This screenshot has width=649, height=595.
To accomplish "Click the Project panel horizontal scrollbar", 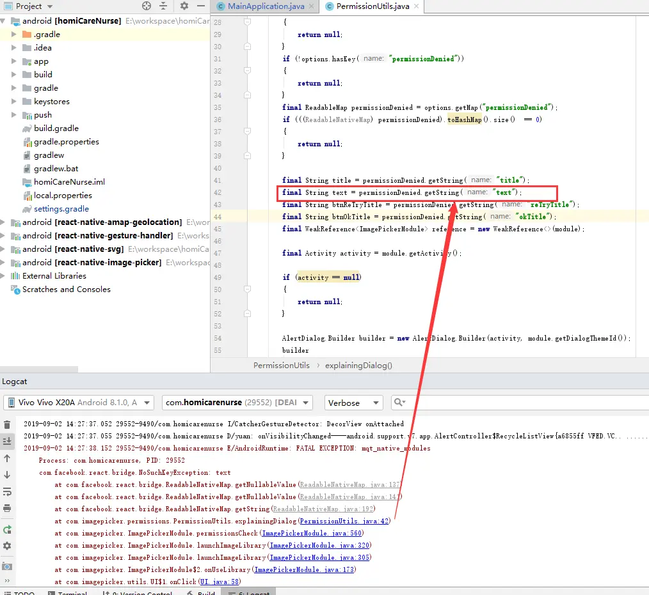I will (x=39, y=369).
